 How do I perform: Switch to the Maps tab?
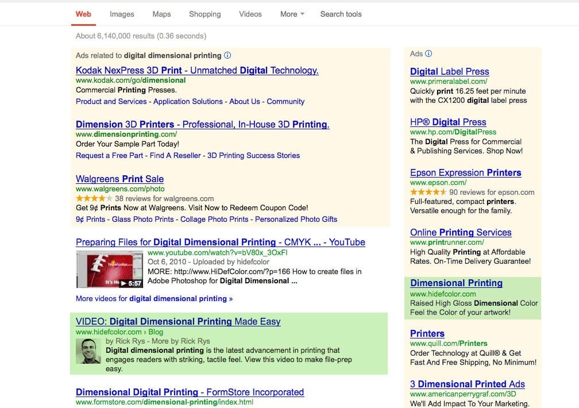coord(162,14)
